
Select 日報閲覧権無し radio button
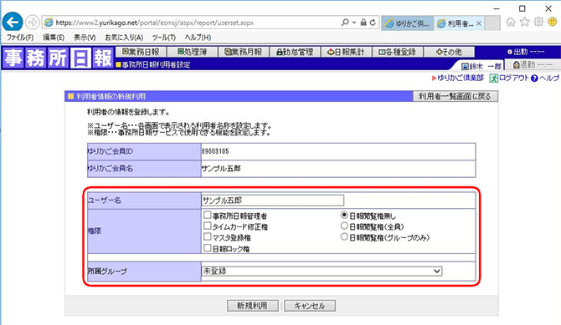344,215
